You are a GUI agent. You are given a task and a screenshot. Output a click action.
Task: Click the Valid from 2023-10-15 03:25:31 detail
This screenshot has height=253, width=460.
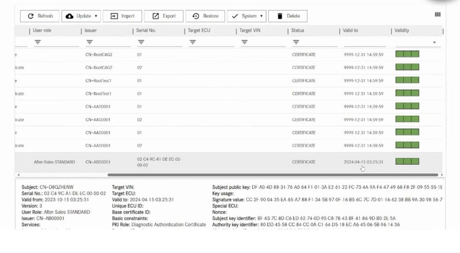click(55, 200)
